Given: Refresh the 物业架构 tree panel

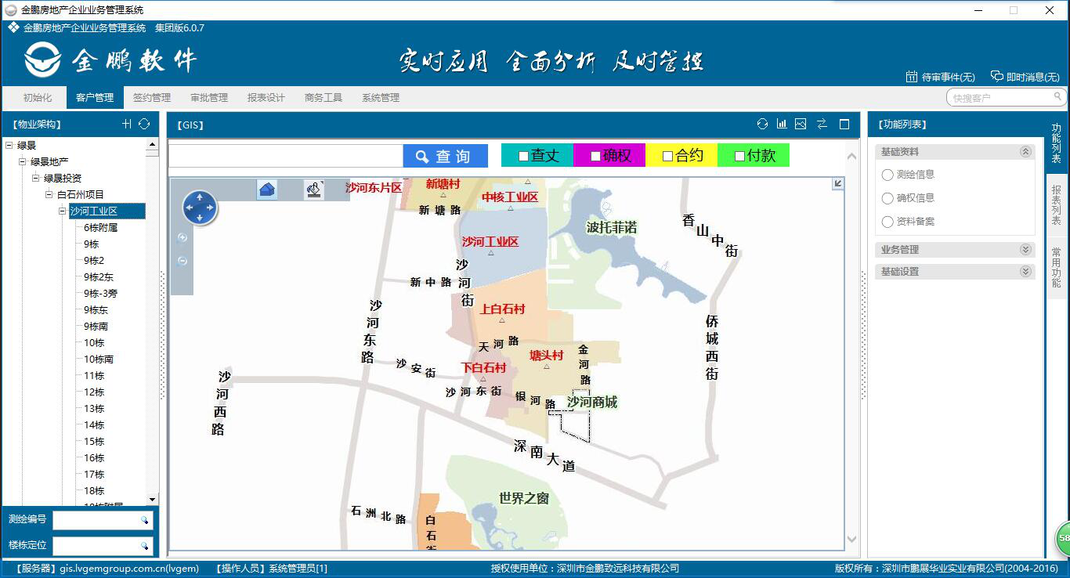Looking at the screenshot, I should click(x=144, y=124).
